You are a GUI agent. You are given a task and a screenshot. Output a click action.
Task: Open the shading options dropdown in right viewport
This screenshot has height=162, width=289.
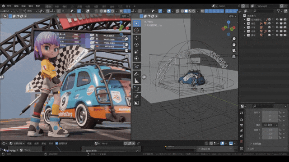(x=197, y=11)
